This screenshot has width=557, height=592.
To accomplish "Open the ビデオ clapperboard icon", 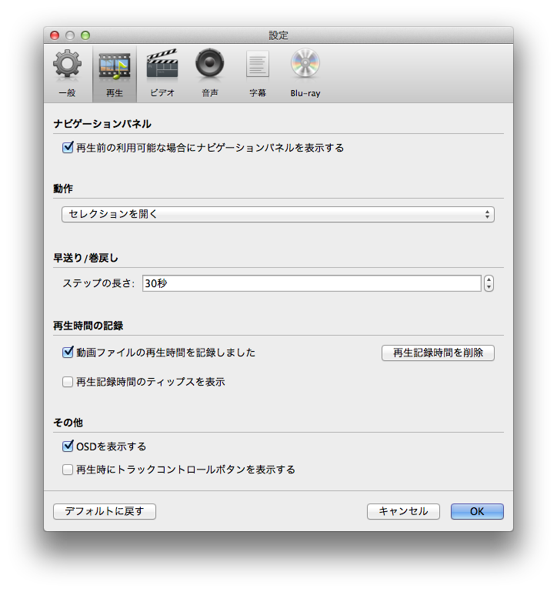I will pos(162,67).
